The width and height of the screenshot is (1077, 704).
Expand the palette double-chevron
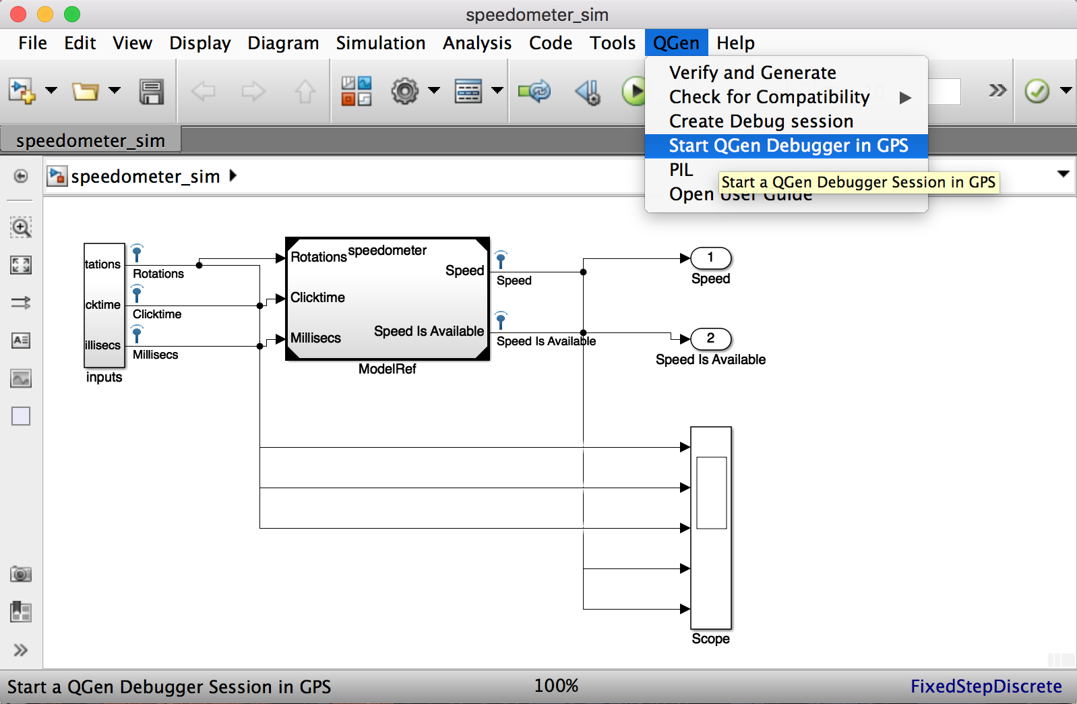(x=21, y=650)
